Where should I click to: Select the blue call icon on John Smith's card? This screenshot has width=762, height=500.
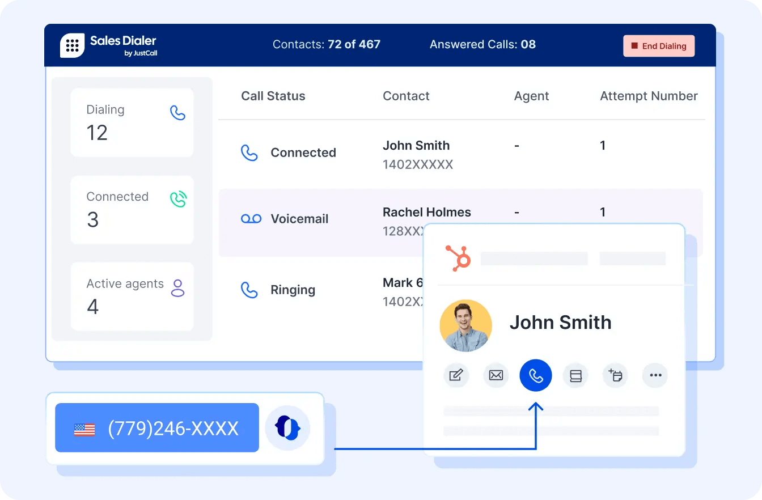(535, 375)
